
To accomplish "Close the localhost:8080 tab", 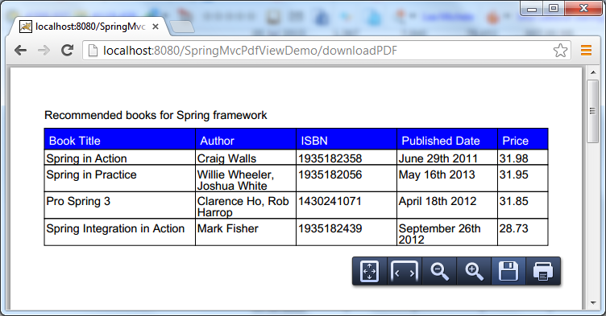I will coord(156,27).
